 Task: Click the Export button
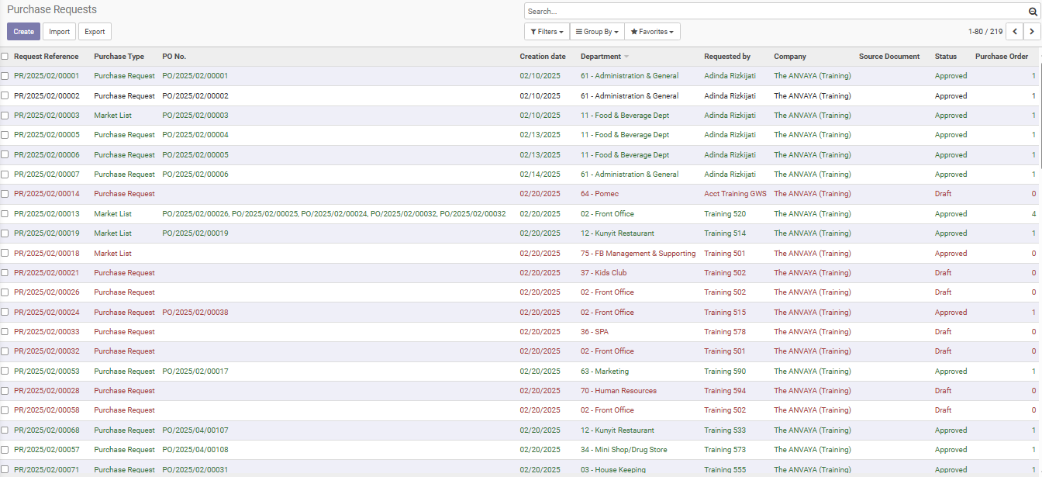[95, 32]
